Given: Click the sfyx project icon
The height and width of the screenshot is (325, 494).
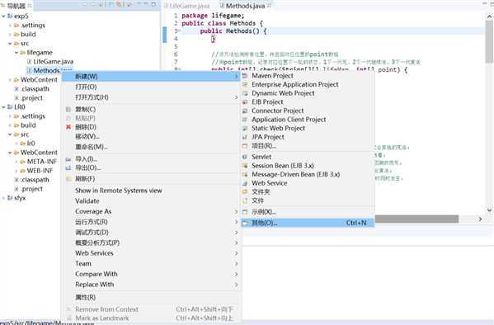Looking at the screenshot, I should pos(10,198).
